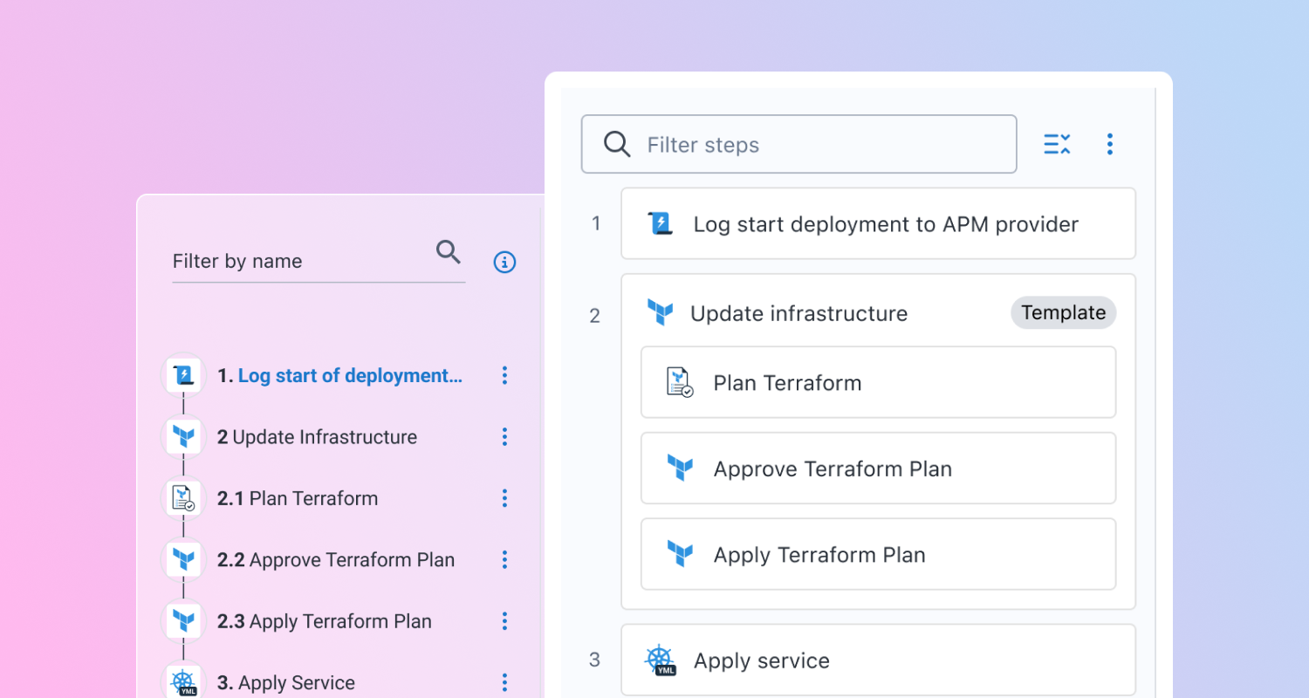Click the document icon in Plan Terraform card
1309x698 pixels.
(x=680, y=382)
